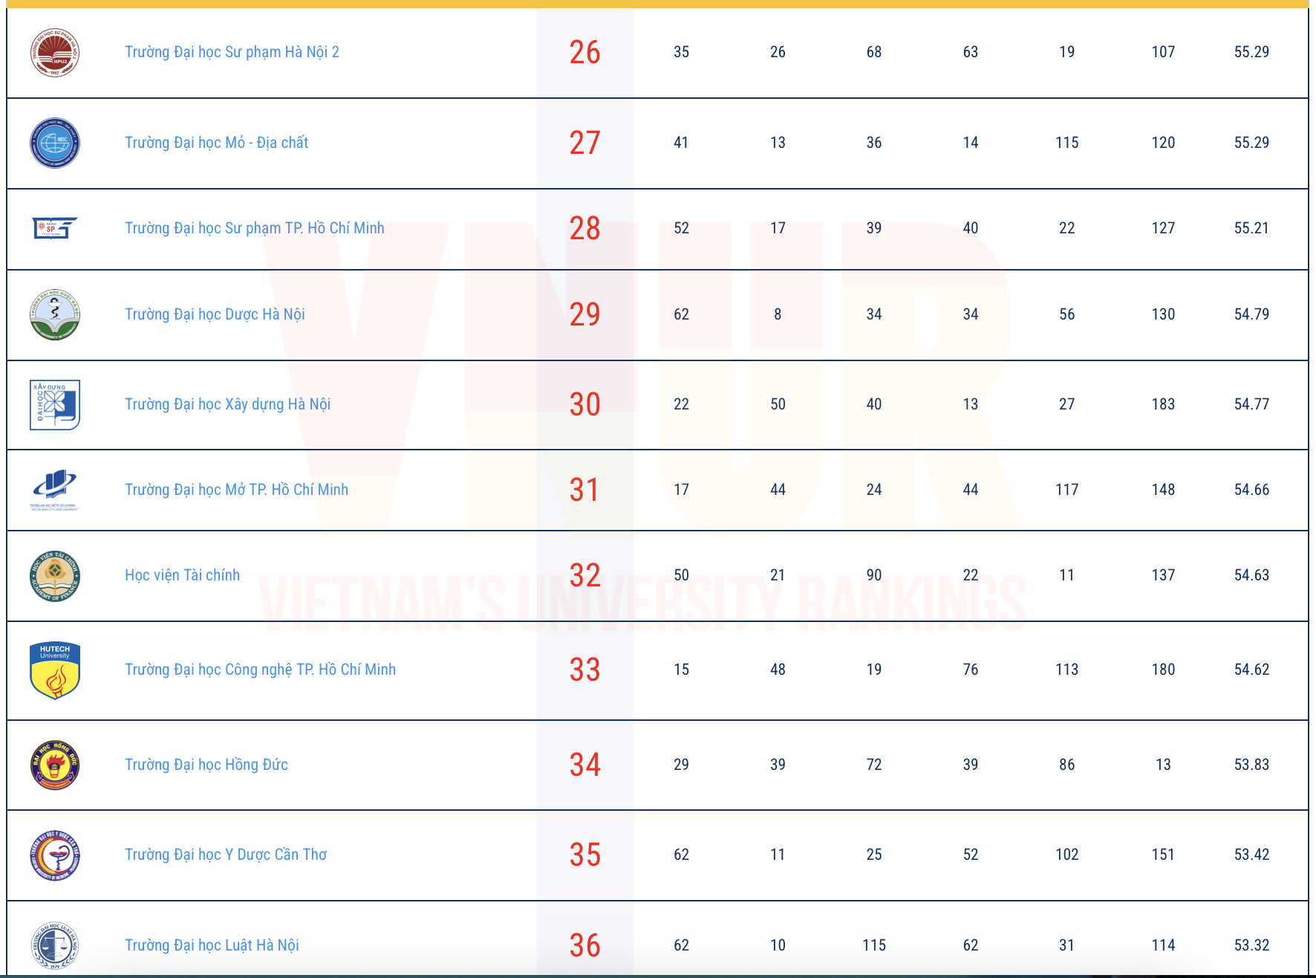Viewport: 1316px width, 978px height.
Task: Click the Hanoi Pharmacy University logo
Action: point(55,315)
